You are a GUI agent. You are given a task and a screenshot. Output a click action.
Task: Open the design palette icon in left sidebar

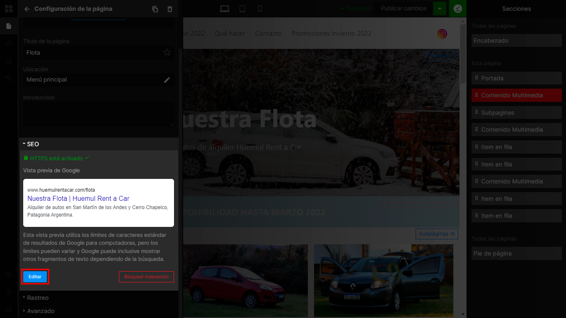click(9, 43)
